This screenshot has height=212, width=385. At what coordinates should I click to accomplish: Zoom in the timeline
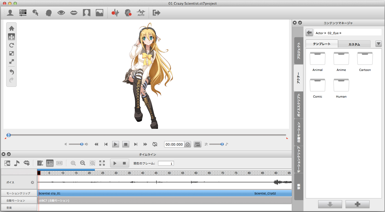pos(73,163)
